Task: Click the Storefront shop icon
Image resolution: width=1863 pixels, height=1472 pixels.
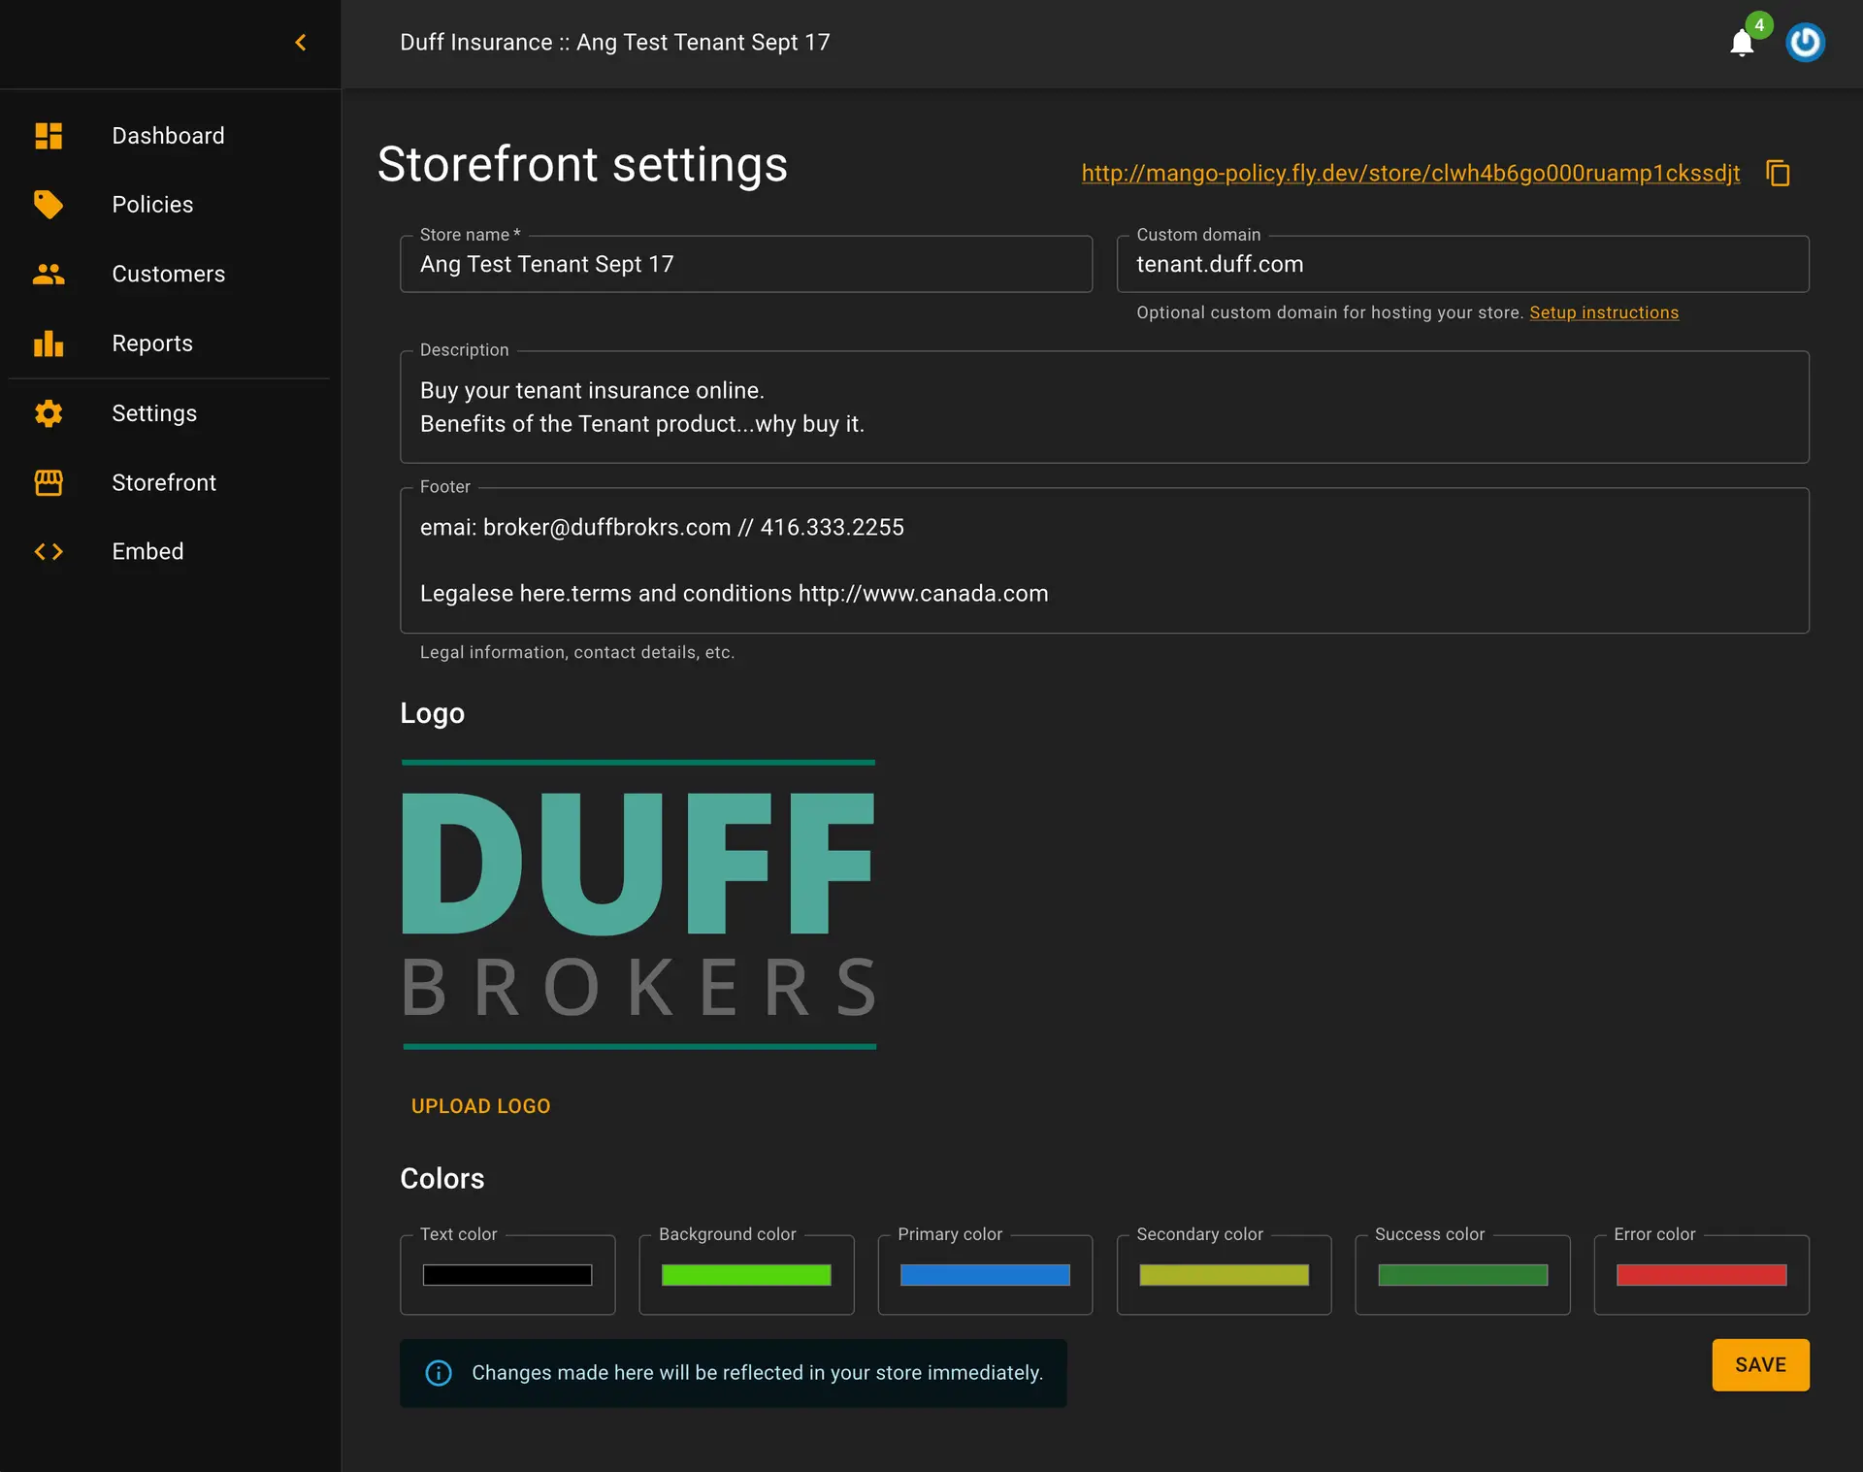Action: point(49,482)
